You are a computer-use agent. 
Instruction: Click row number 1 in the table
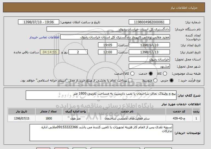196,118
